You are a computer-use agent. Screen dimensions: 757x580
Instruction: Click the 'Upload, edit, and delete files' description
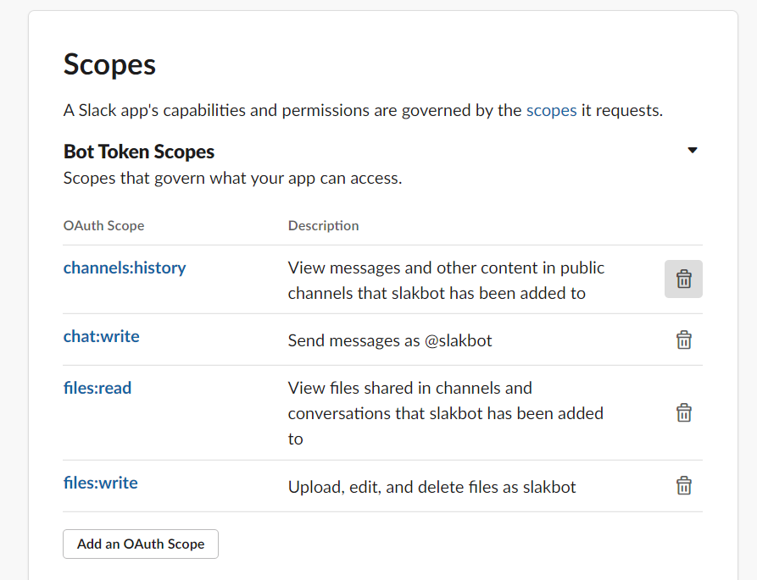click(431, 487)
